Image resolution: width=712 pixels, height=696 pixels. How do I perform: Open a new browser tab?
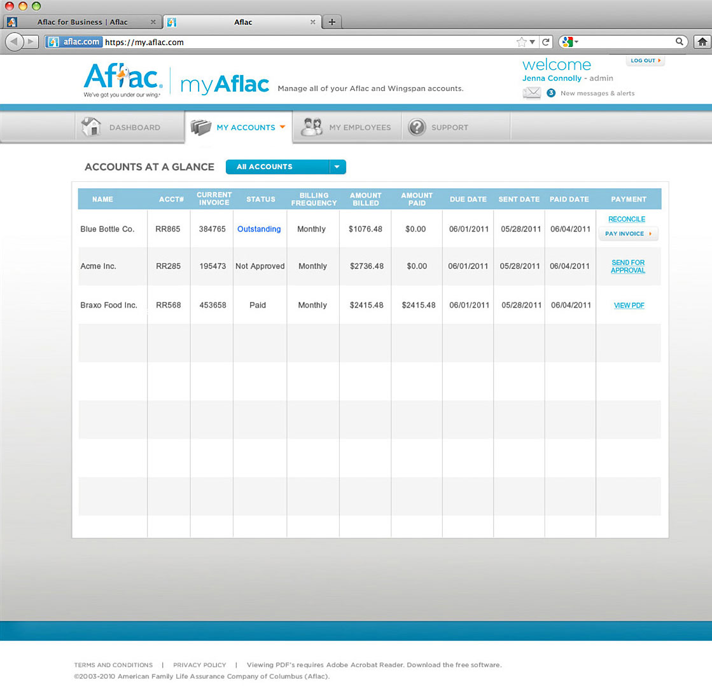(332, 22)
